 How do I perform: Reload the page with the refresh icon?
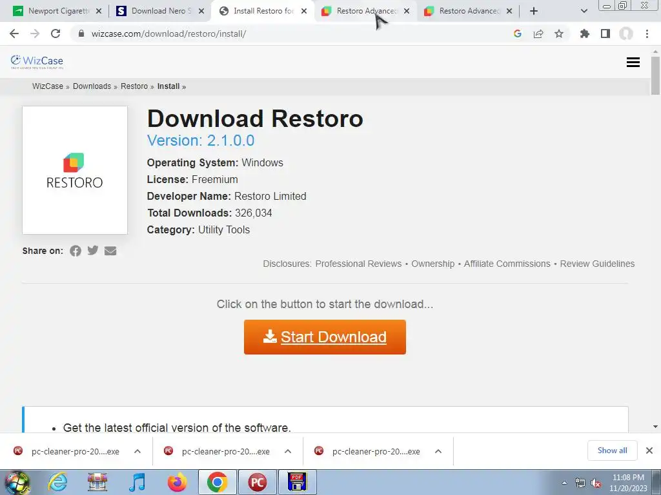[56, 34]
